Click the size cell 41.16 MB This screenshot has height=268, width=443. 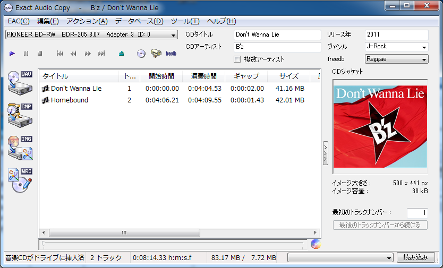click(x=290, y=89)
